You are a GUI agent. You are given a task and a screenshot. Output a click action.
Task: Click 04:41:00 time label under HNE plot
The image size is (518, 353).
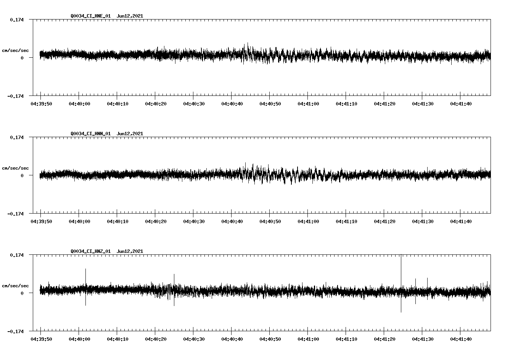point(308,104)
